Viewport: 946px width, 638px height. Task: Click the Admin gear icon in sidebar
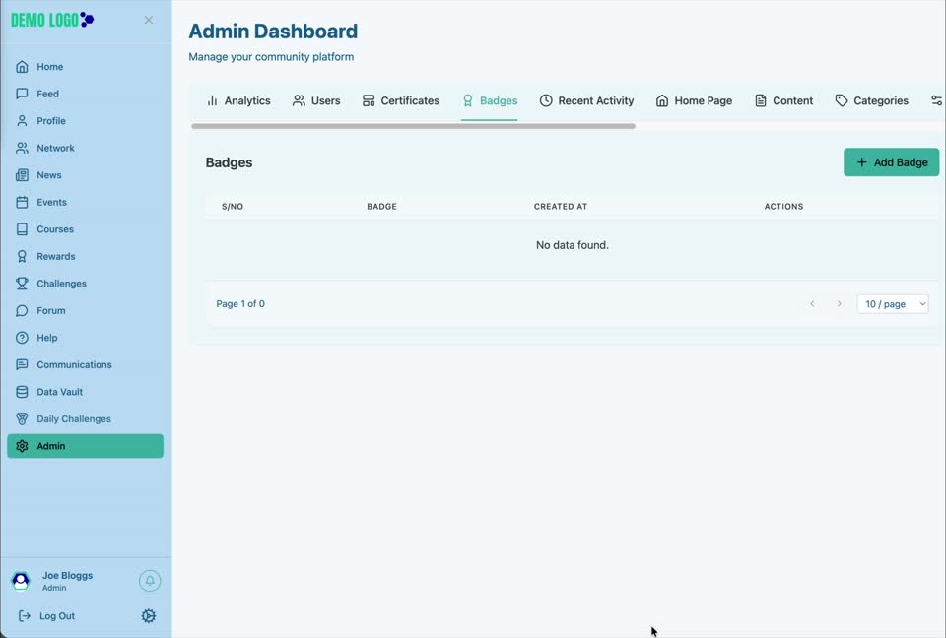point(22,446)
